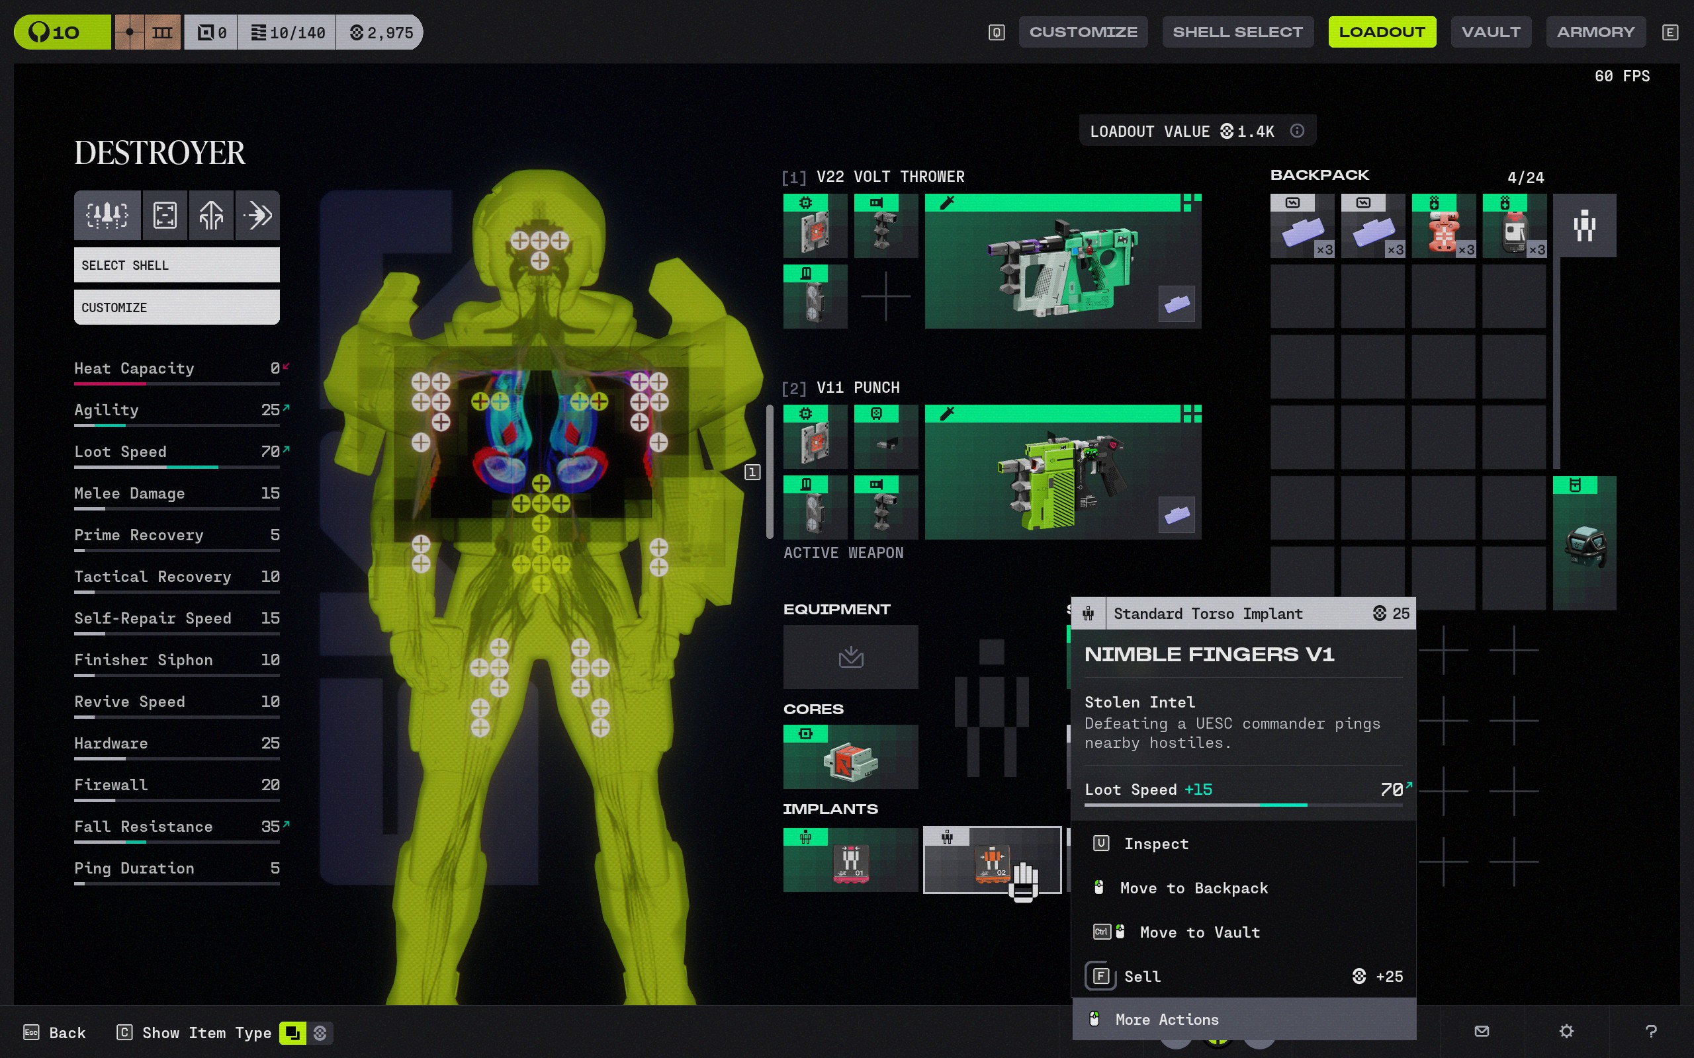Click the frame-corners icon below Destroyer
Viewport: 1694px width, 1058px height.
click(165, 215)
